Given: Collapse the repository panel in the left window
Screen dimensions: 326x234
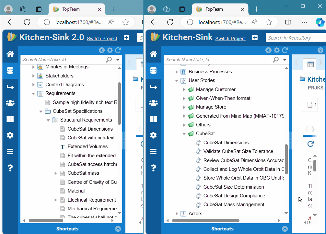Looking at the screenshot, I should [102, 50].
